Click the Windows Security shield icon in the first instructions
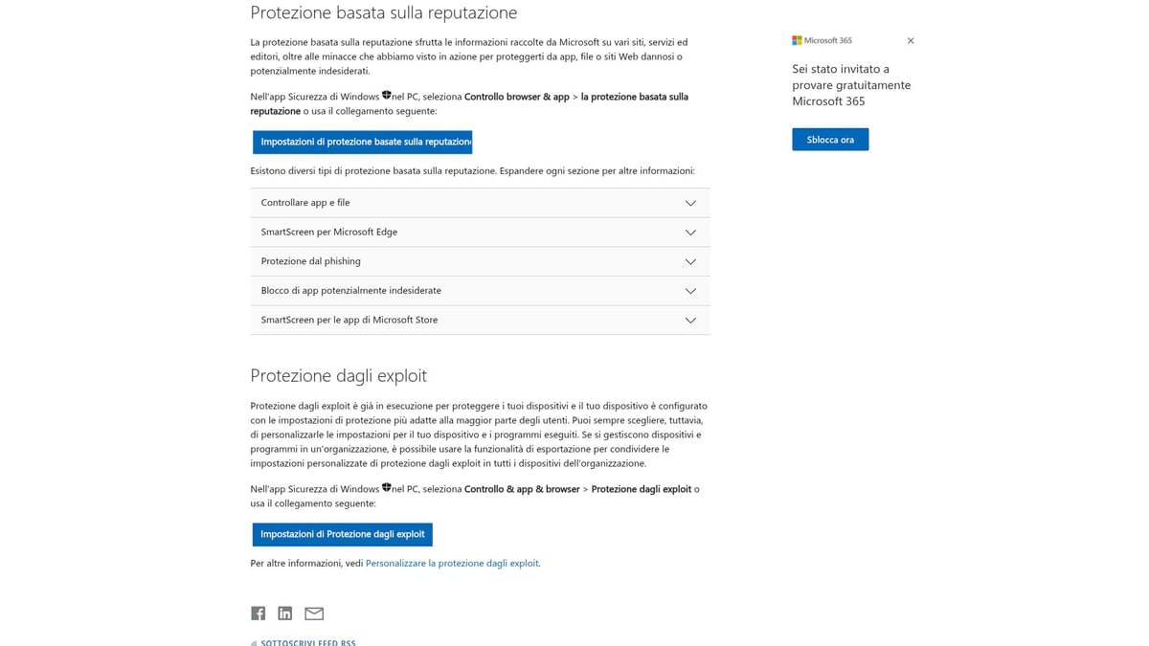The image size is (1149, 646). tap(386, 94)
